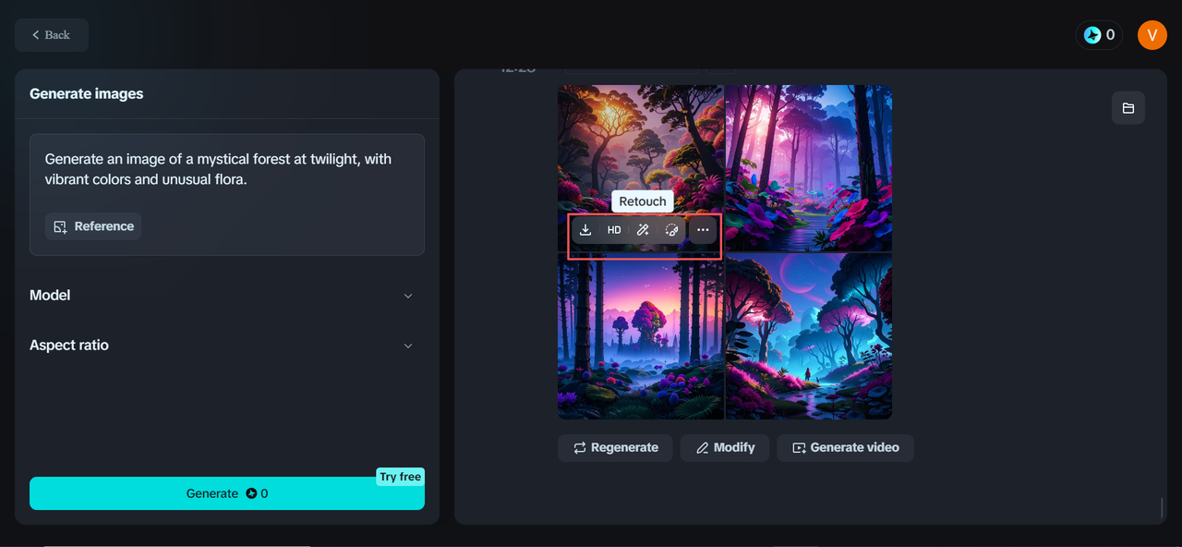Add a Reference image
The image size is (1182, 547).
[93, 226]
